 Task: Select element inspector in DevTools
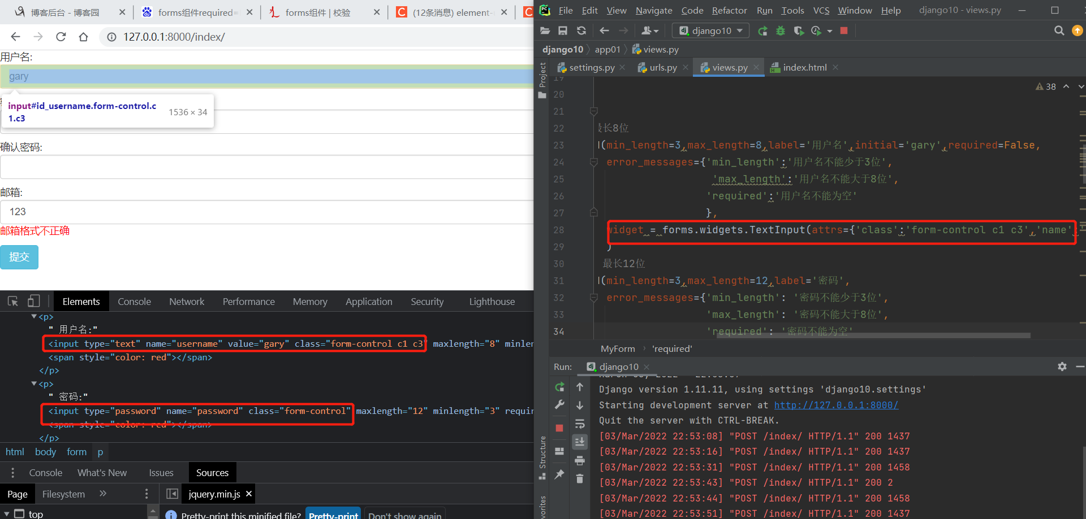13,302
